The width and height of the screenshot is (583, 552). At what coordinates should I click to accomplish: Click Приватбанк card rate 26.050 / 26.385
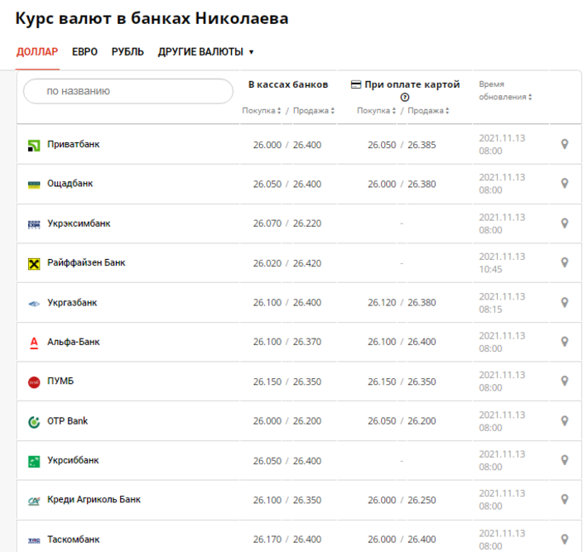(x=402, y=145)
